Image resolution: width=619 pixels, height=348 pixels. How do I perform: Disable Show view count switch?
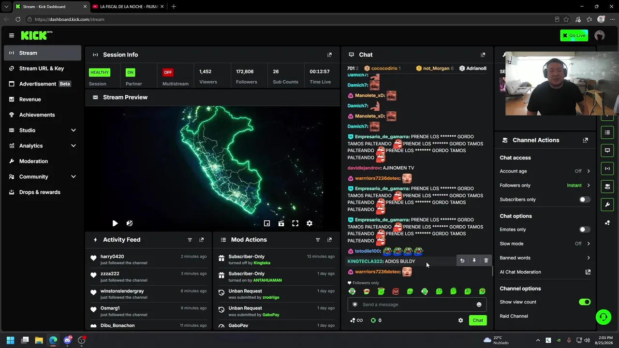pos(585,302)
